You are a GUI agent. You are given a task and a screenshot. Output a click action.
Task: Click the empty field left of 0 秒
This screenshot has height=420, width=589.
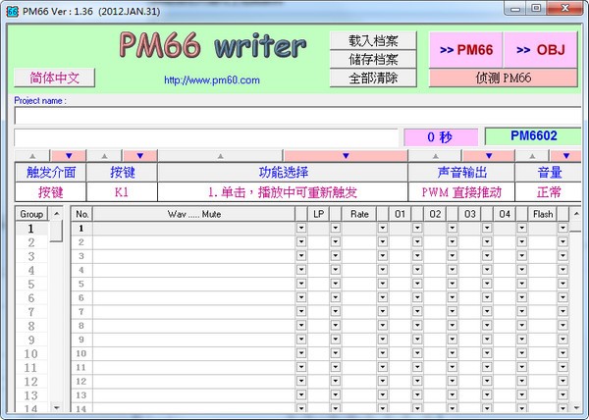pos(206,137)
